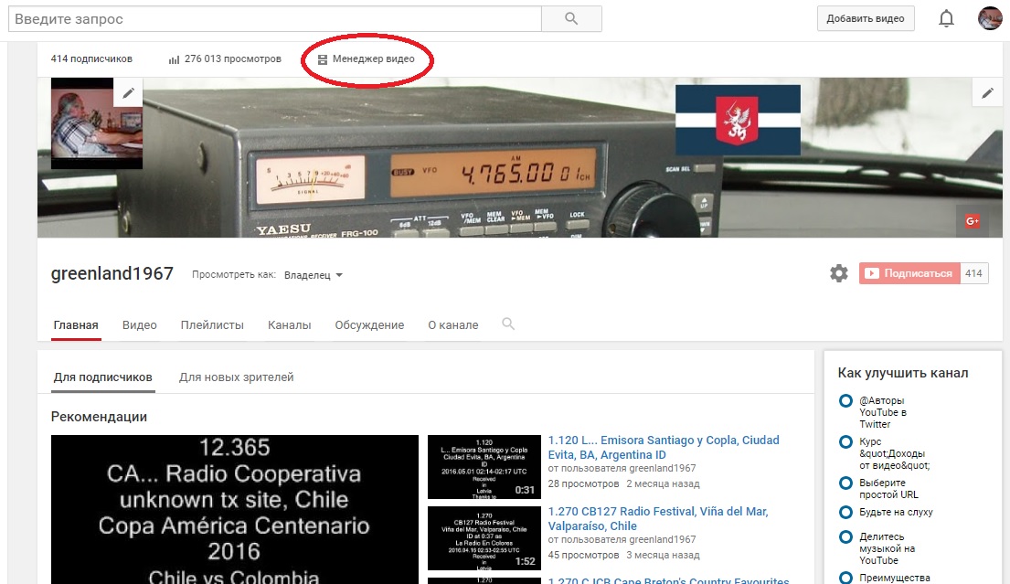The image size is (1010, 584).
Task: Search the channel with magnifier icon
Action: pyautogui.click(x=508, y=324)
